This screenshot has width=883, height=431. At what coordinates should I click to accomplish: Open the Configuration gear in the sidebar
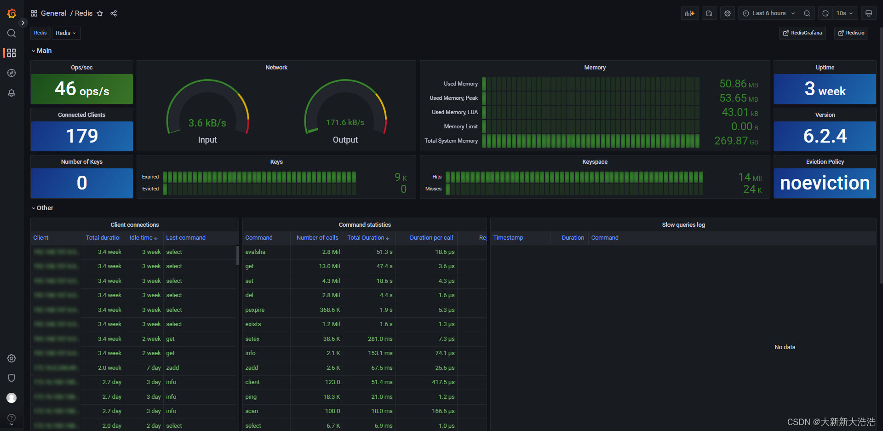click(x=11, y=358)
